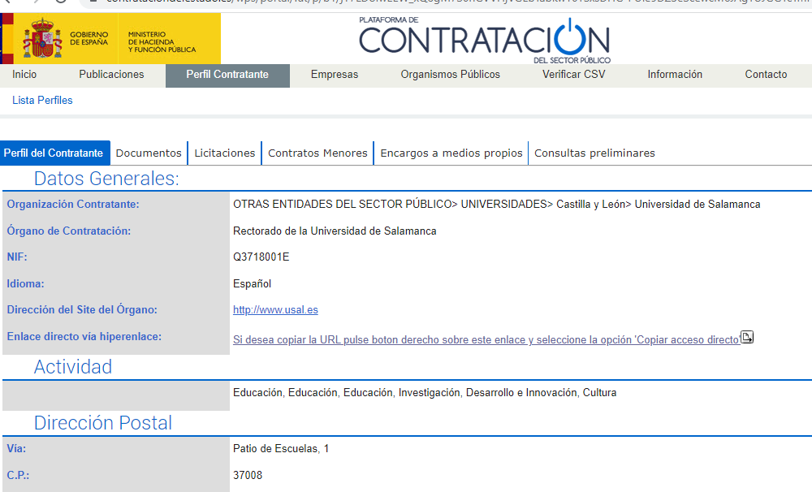Image resolution: width=812 pixels, height=492 pixels.
Task: Click the 'Dirección Postal' section heading
Action: (103, 423)
